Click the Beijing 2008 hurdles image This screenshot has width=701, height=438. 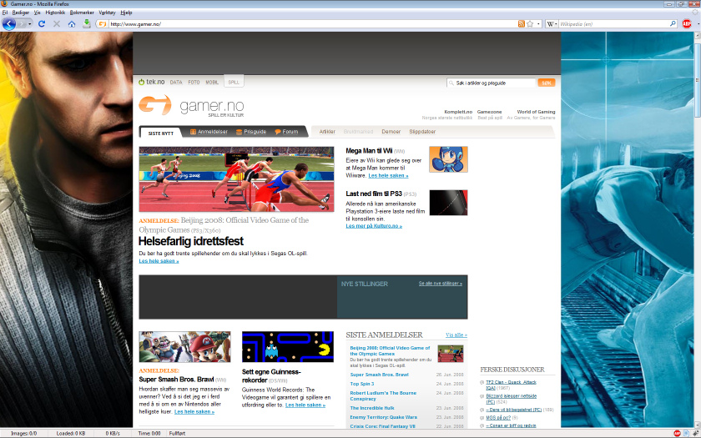click(x=236, y=179)
